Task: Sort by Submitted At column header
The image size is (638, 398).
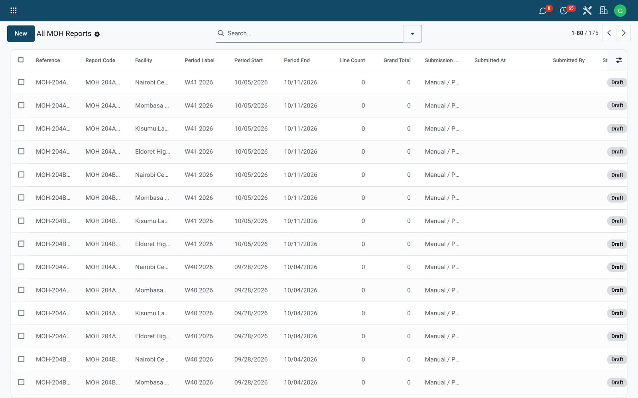Action: [490, 60]
